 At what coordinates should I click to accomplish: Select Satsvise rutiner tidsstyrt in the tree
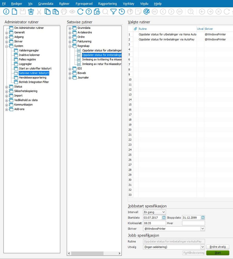(34, 73)
